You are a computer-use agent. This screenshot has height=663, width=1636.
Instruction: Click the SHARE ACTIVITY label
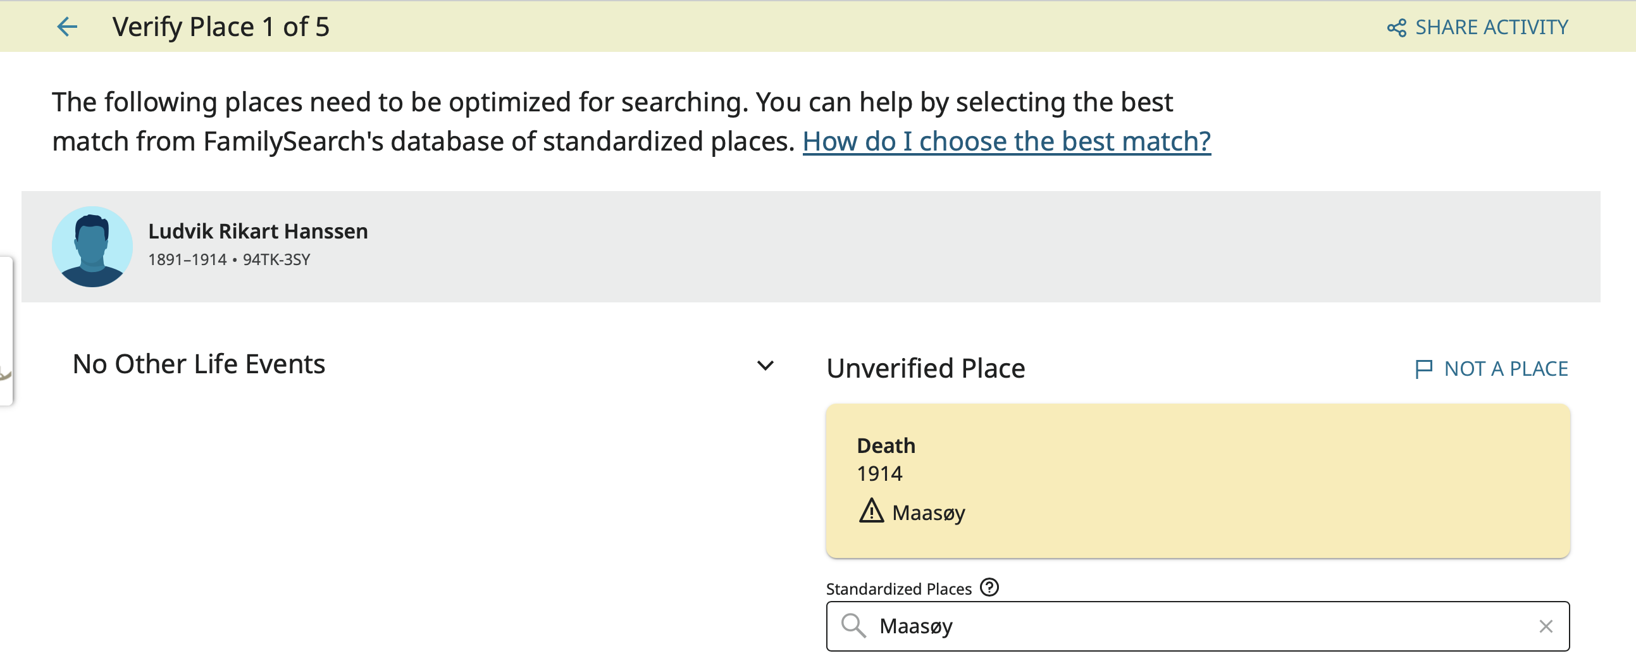click(x=1491, y=27)
